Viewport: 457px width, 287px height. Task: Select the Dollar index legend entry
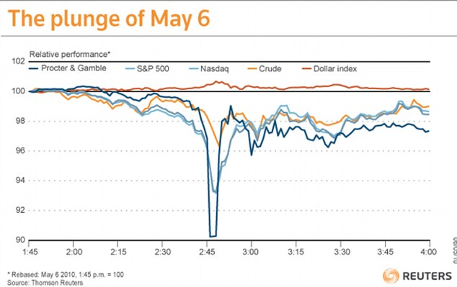coord(329,69)
